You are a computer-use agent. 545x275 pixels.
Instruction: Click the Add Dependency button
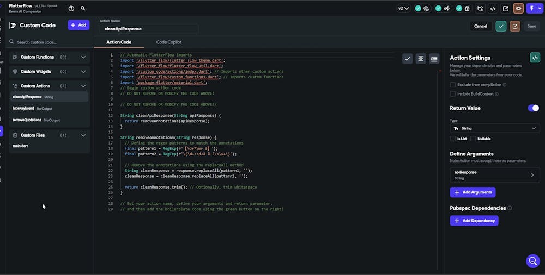point(474,221)
